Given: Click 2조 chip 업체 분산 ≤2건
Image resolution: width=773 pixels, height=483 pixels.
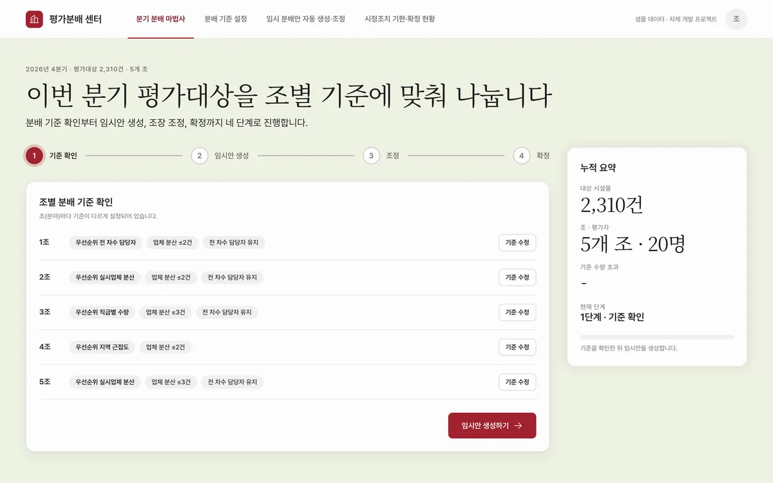Looking at the screenshot, I should [x=171, y=278].
